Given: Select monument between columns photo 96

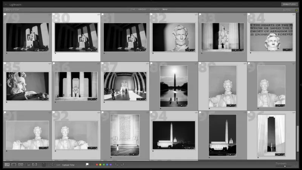Looking at the screenshot, I should point(271,135).
